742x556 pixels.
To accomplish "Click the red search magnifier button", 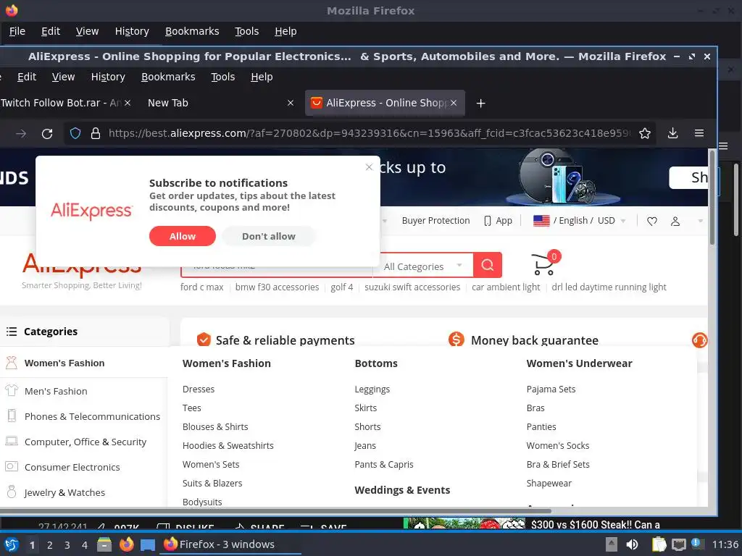I will pyautogui.click(x=488, y=265).
